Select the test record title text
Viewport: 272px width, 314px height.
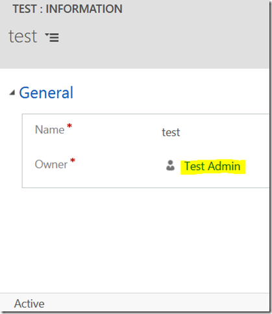click(x=23, y=36)
